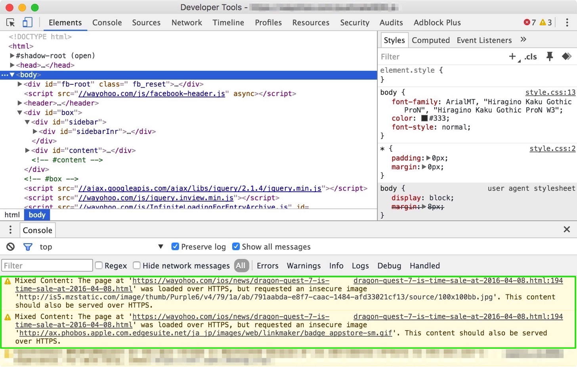Expand the div id sidebarInr node
Image resolution: width=577 pixels, height=367 pixels.
(x=35, y=131)
